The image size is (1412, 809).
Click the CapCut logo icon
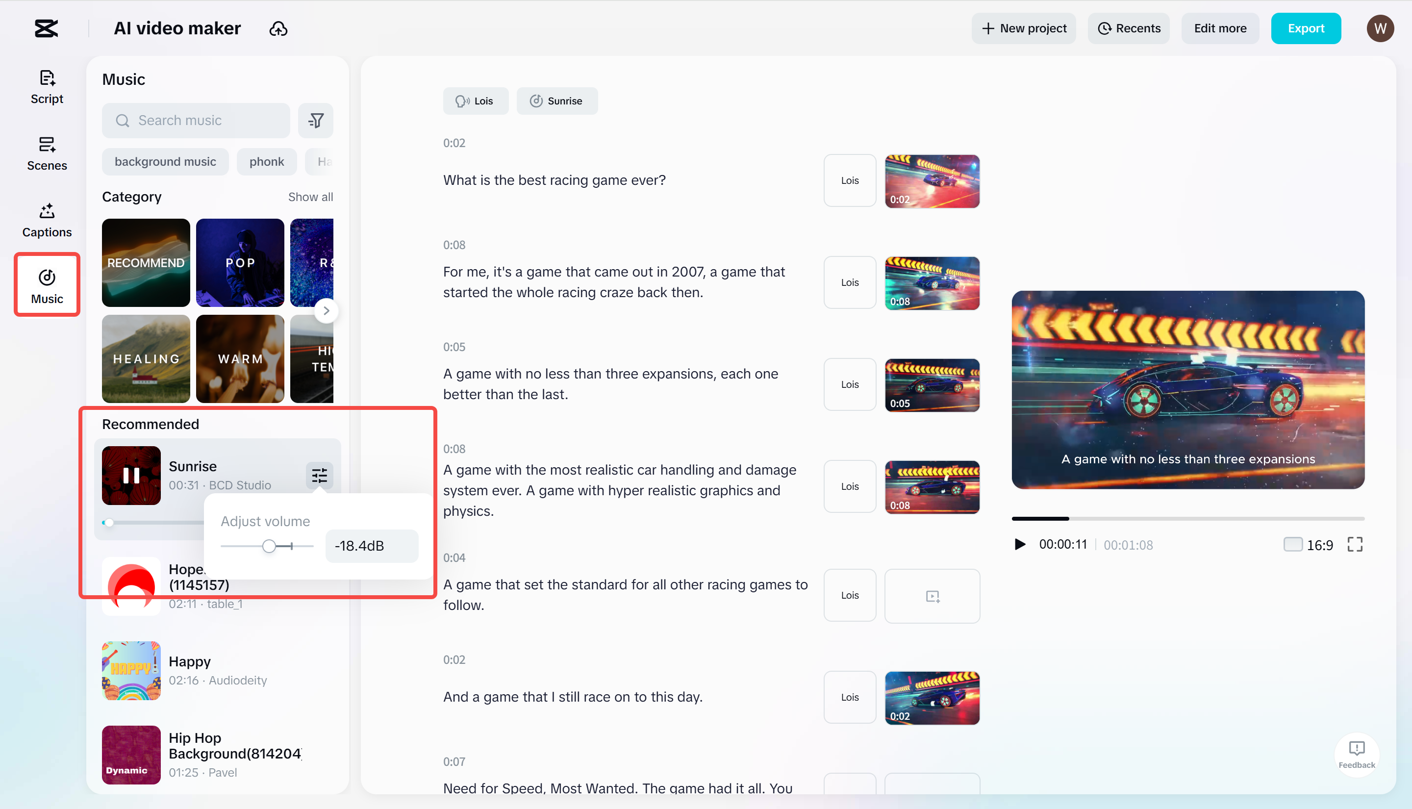click(x=46, y=28)
